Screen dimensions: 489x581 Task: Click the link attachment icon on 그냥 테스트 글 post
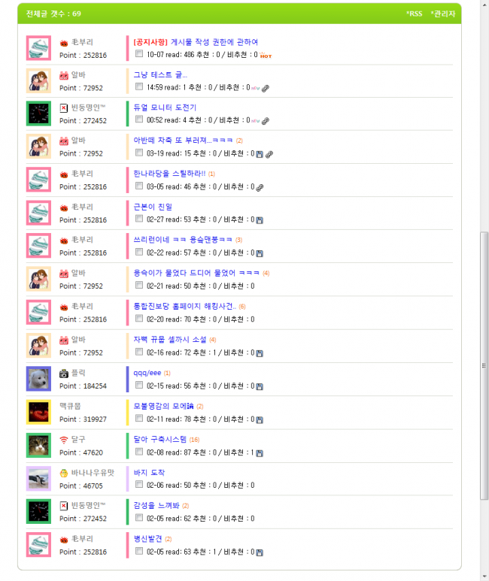point(266,88)
